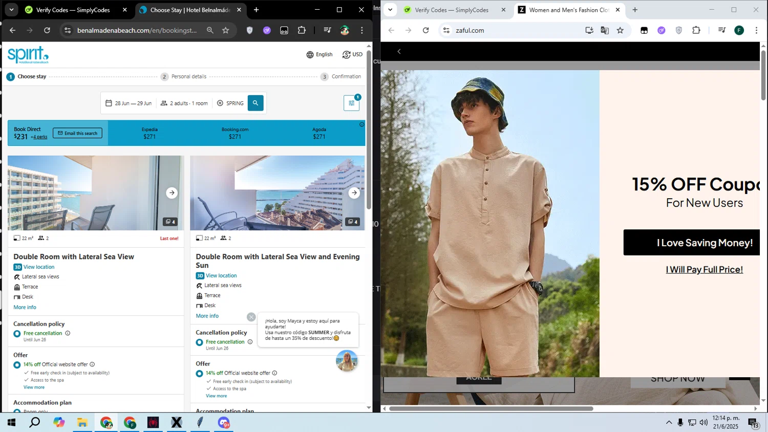Click the search magnifier button on hotel page

point(255,103)
